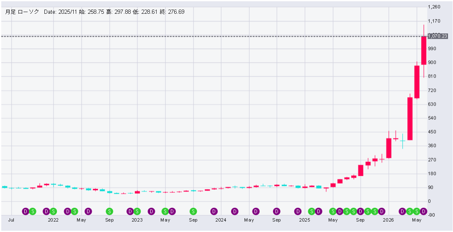Select the S marker at January 2022
Screen dimensions: 453x232
coord(53,212)
